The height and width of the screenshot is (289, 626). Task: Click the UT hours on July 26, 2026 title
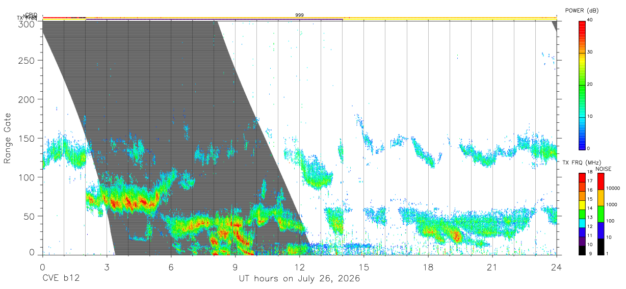(x=299, y=278)
